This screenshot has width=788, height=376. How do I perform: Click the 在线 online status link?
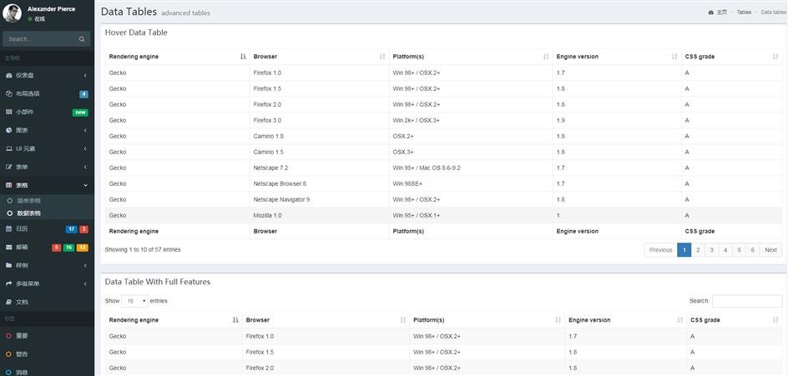[x=37, y=18]
